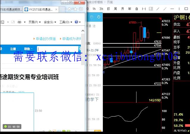
Task: Select the split layout icon in chart toolbar
Action: click(x=151, y=9)
